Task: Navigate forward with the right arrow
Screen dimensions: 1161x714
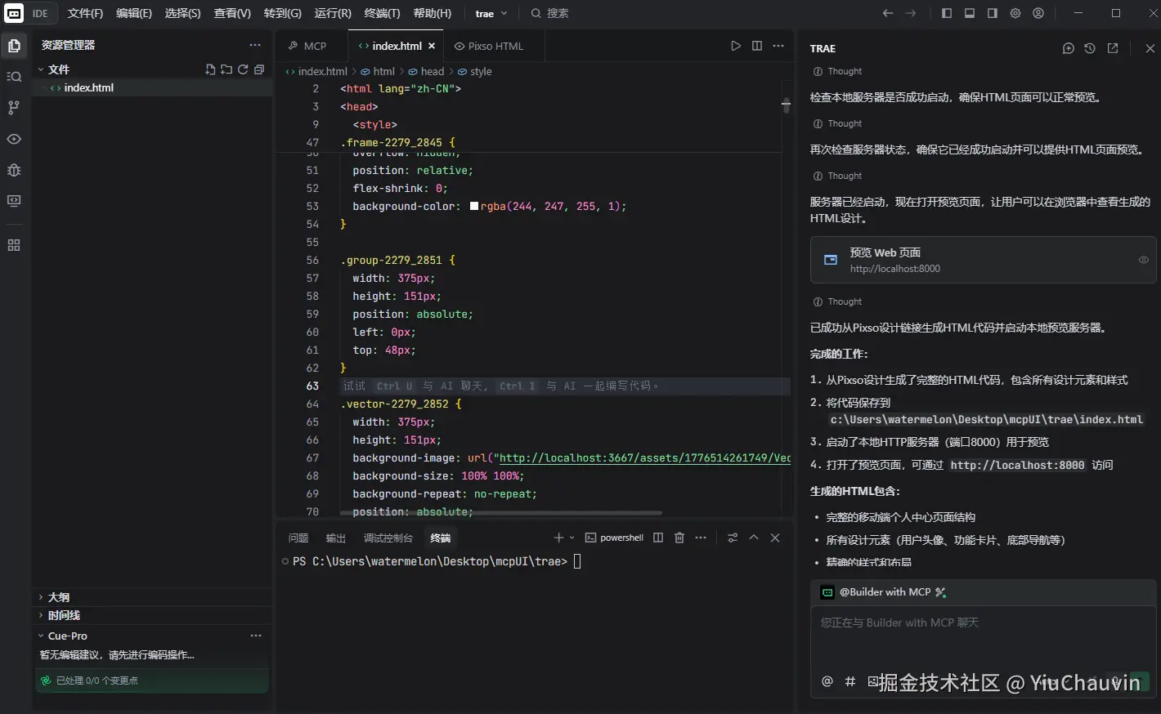Action: [x=911, y=13]
